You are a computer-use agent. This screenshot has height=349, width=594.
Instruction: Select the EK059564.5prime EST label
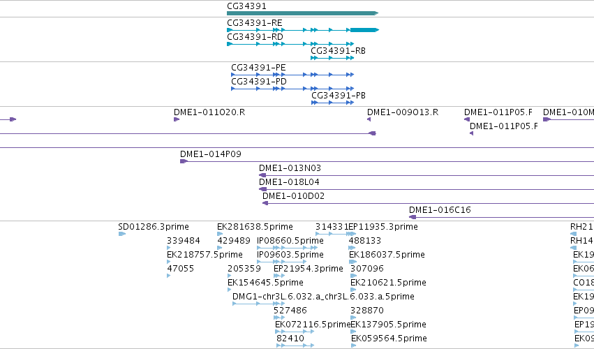389,339
